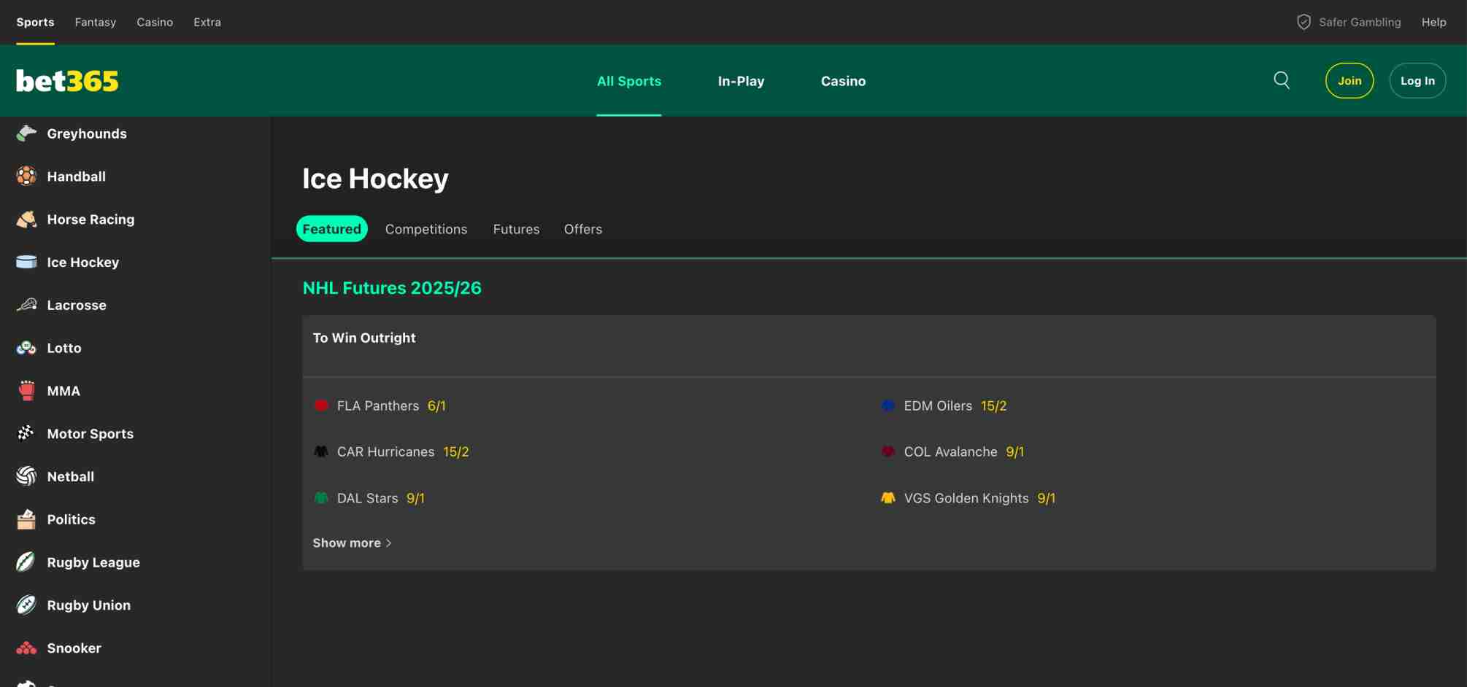The width and height of the screenshot is (1467, 687).
Task: Click the To Win Outright header
Action: pos(364,338)
